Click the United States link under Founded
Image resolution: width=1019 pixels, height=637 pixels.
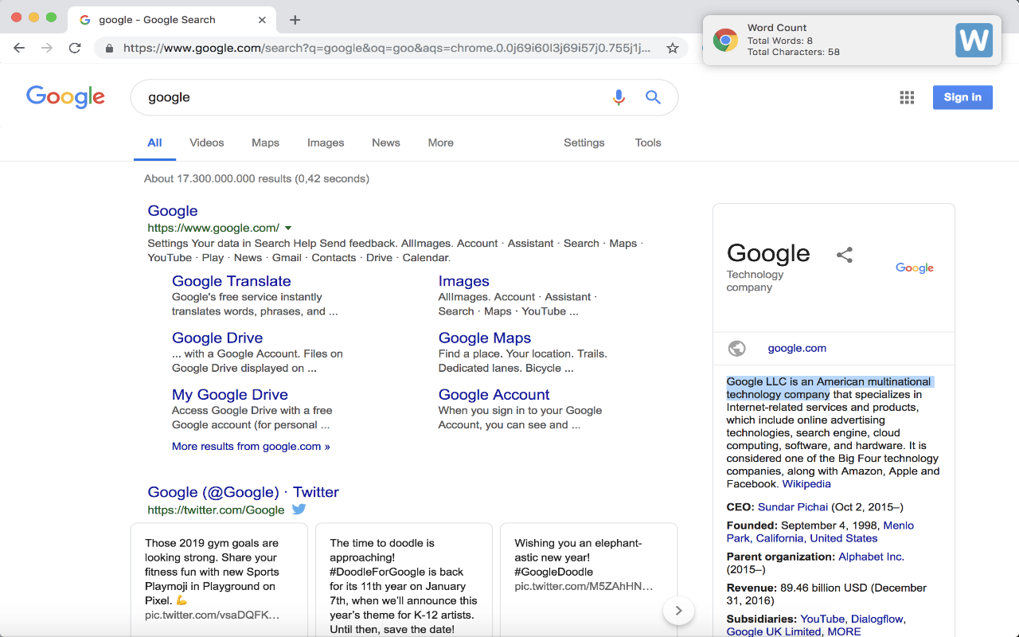844,538
